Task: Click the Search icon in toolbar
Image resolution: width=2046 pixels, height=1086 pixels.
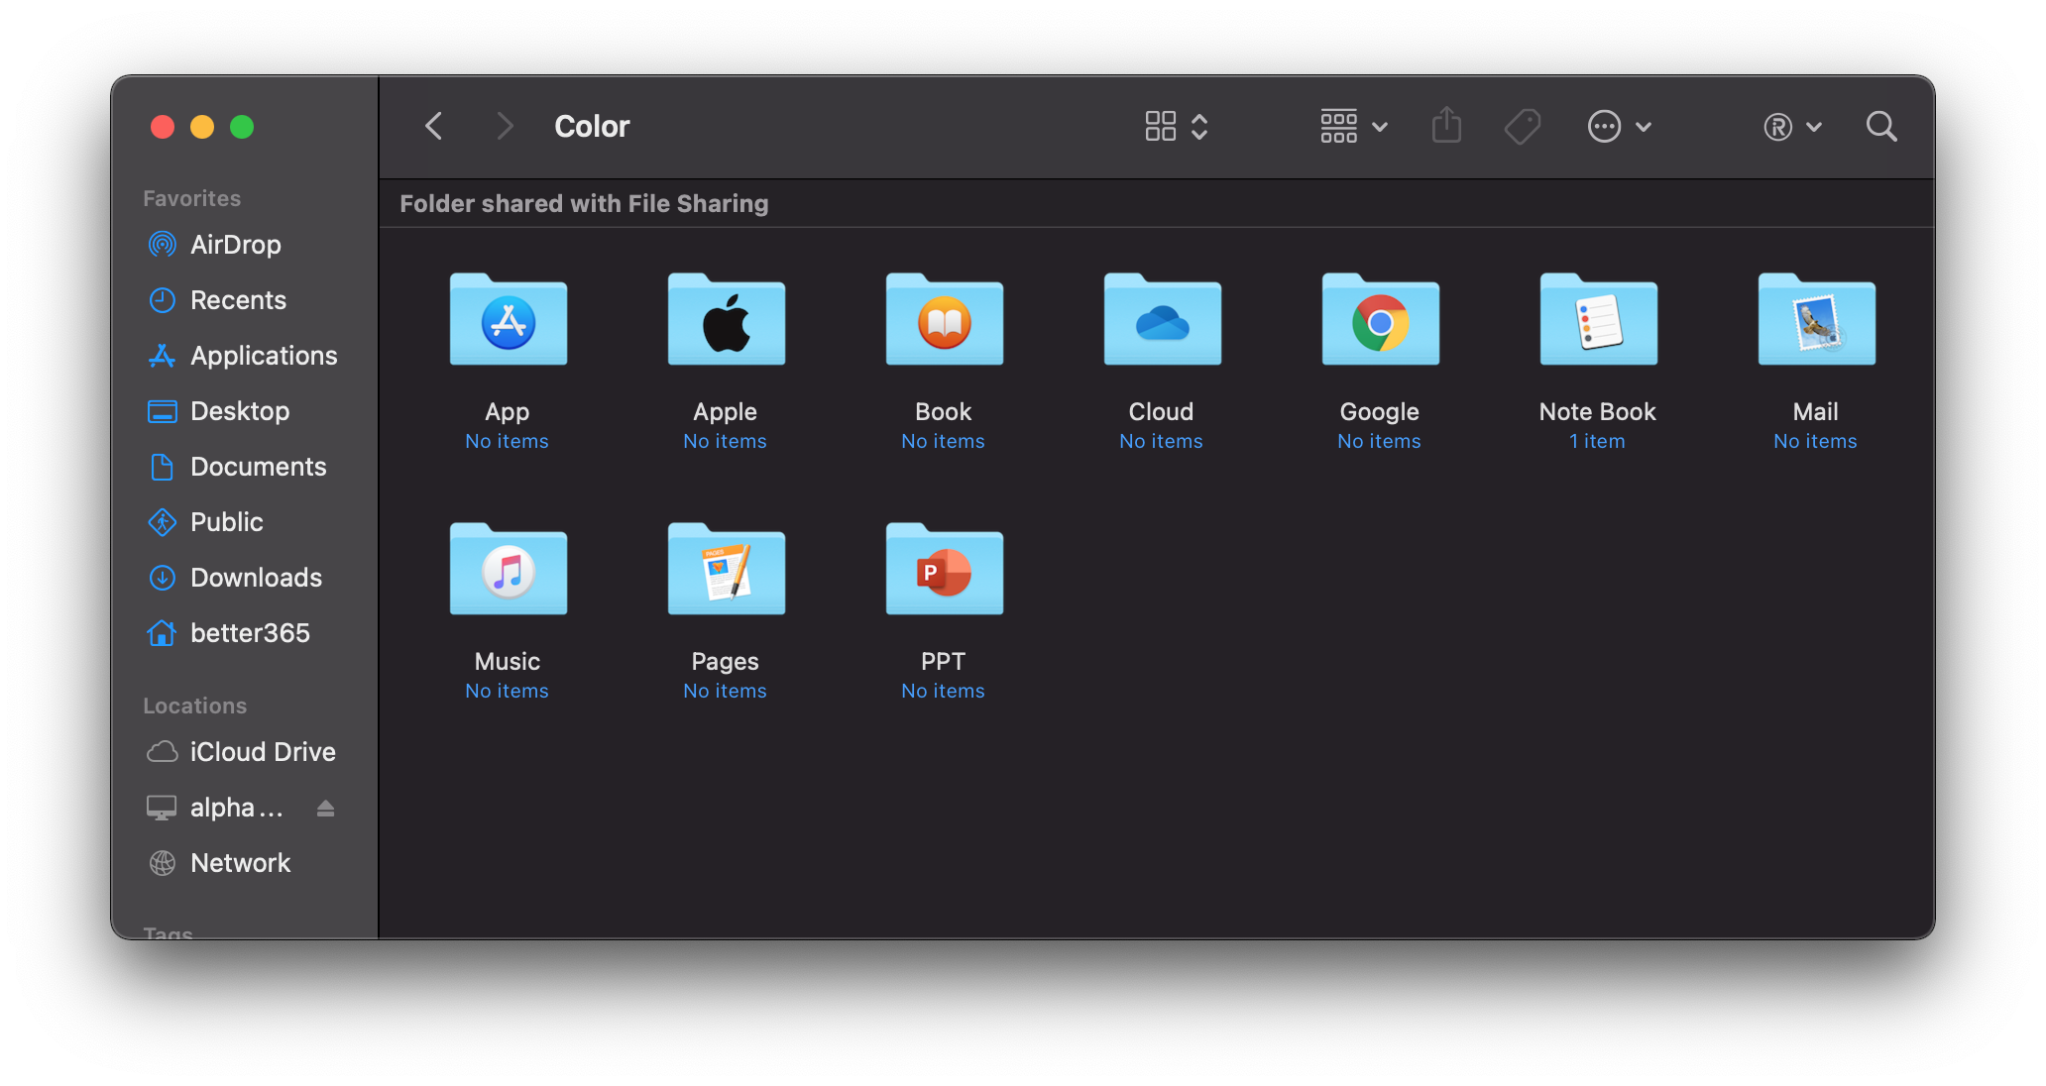Action: [1885, 126]
